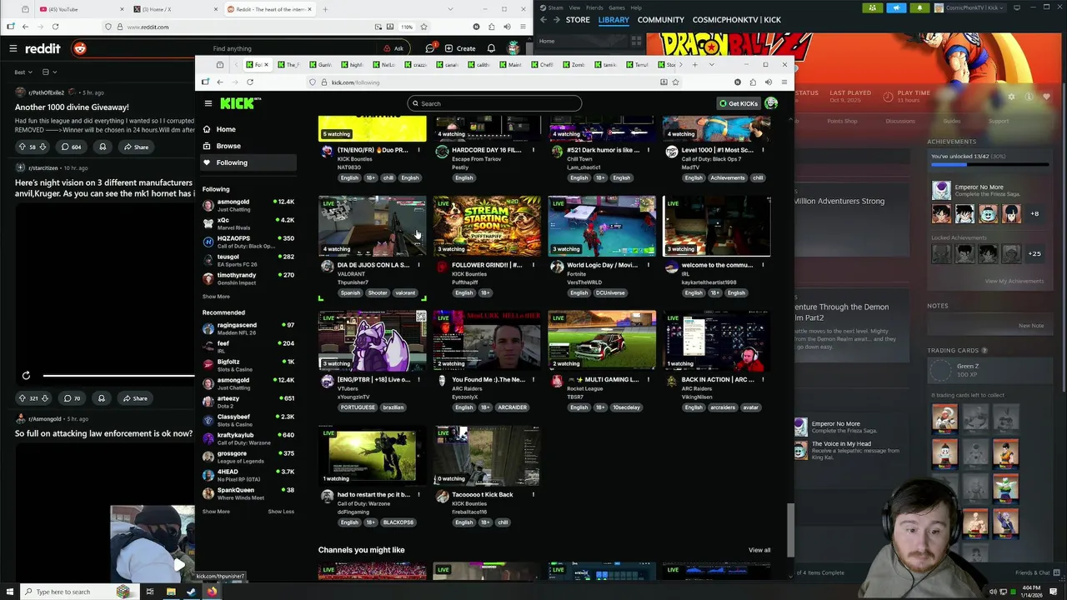Open the Reddit hamburger menu
The image size is (1067, 600).
[13, 48]
